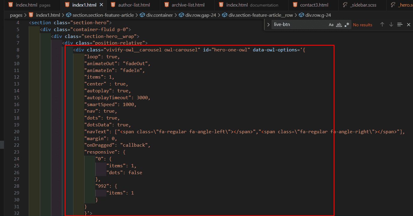Click the hero-one-owl id attribute
Screen dimensions: 413x216
click(x=227, y=50)
